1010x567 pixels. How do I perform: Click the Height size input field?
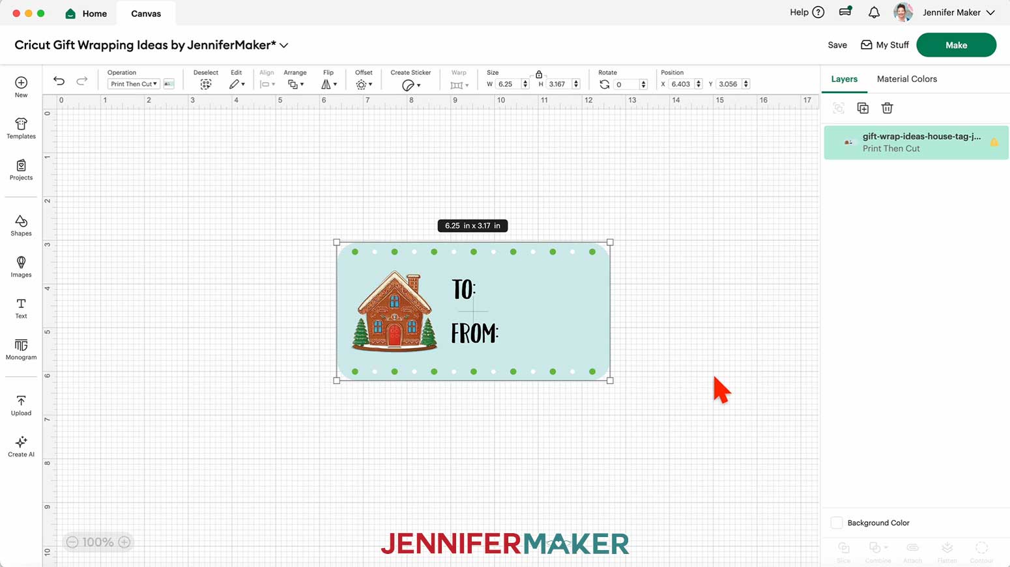(559, 84)
